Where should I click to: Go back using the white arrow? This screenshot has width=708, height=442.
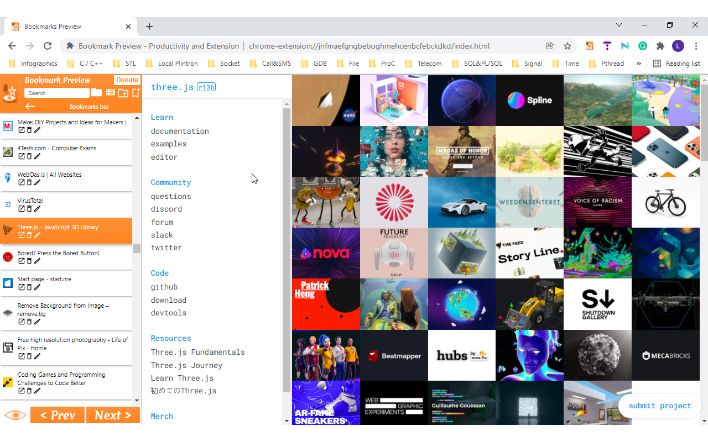coord(30,107)
